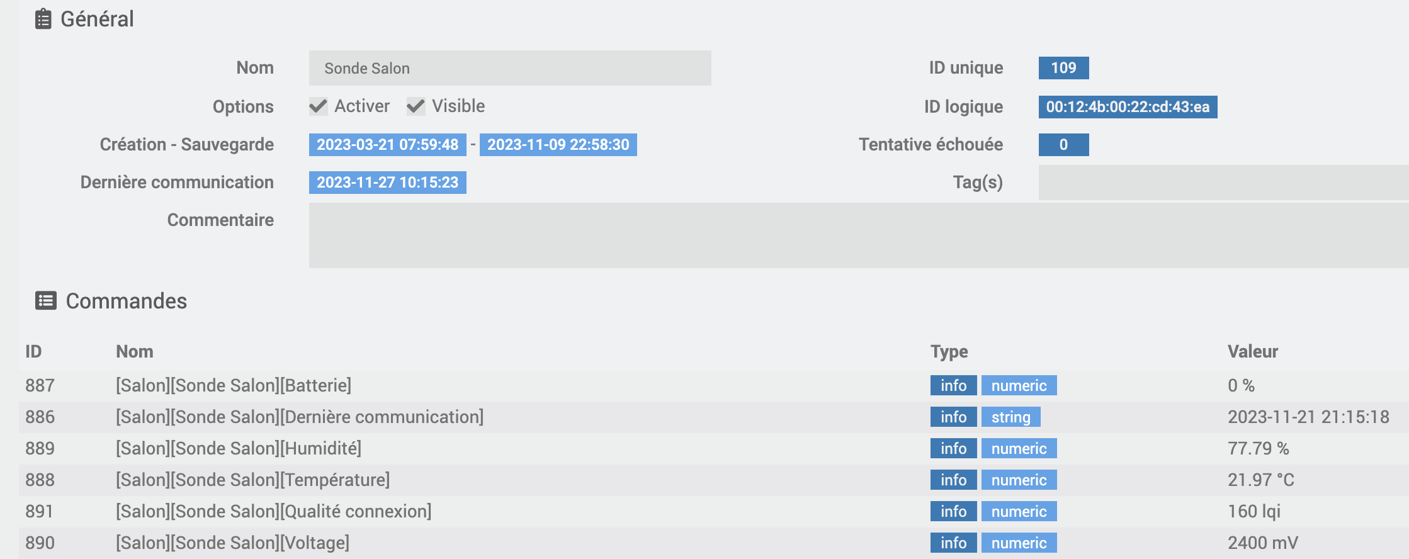Viewport: 1409px width, 559px height.
Task: Select the Température command name
Action: point(252,480)
